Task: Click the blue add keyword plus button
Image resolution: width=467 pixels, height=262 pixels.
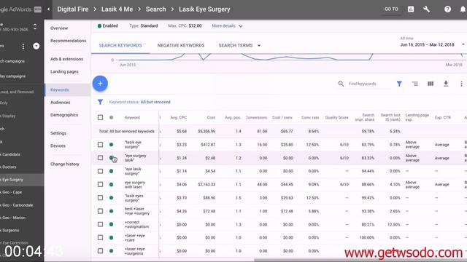Action: (100, 84)
